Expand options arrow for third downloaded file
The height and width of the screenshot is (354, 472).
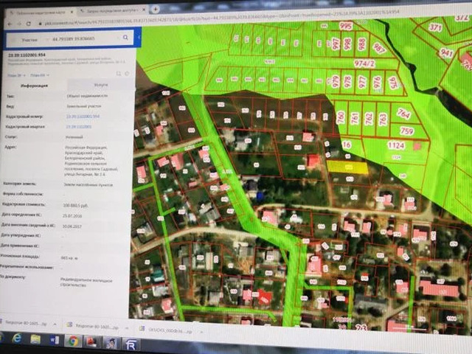[201, 332]
